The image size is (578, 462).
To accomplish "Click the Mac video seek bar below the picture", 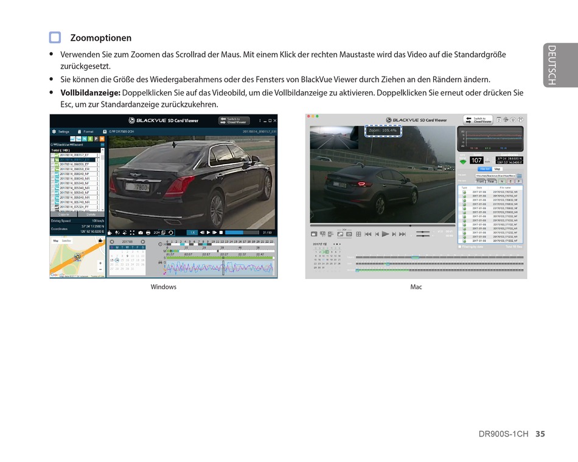I will coord(383,226).
